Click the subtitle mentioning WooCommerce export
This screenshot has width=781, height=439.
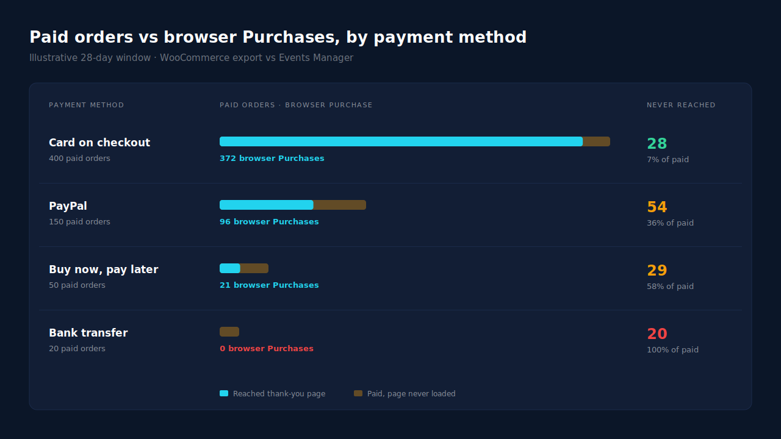[x=191, y=58]
